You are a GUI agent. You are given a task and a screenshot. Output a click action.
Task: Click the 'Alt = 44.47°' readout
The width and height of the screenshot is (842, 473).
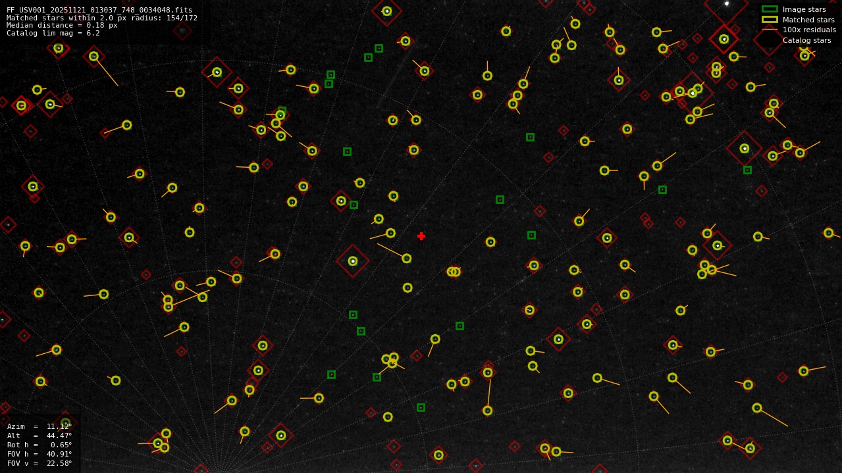coord(39,436)
